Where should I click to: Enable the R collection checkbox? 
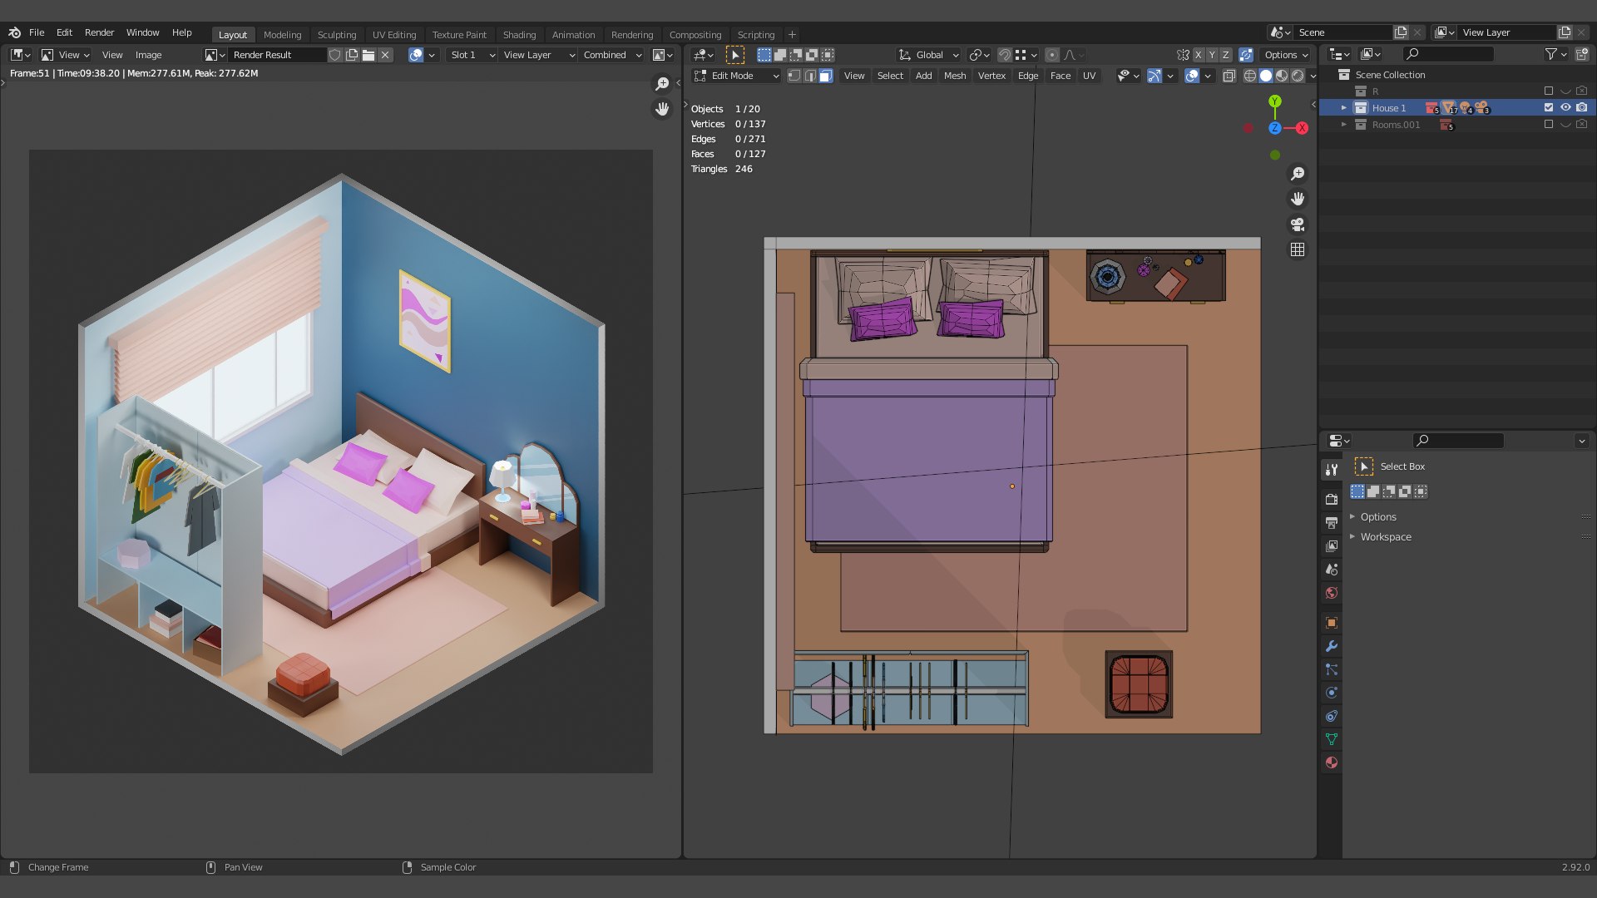coord(1549,91)
